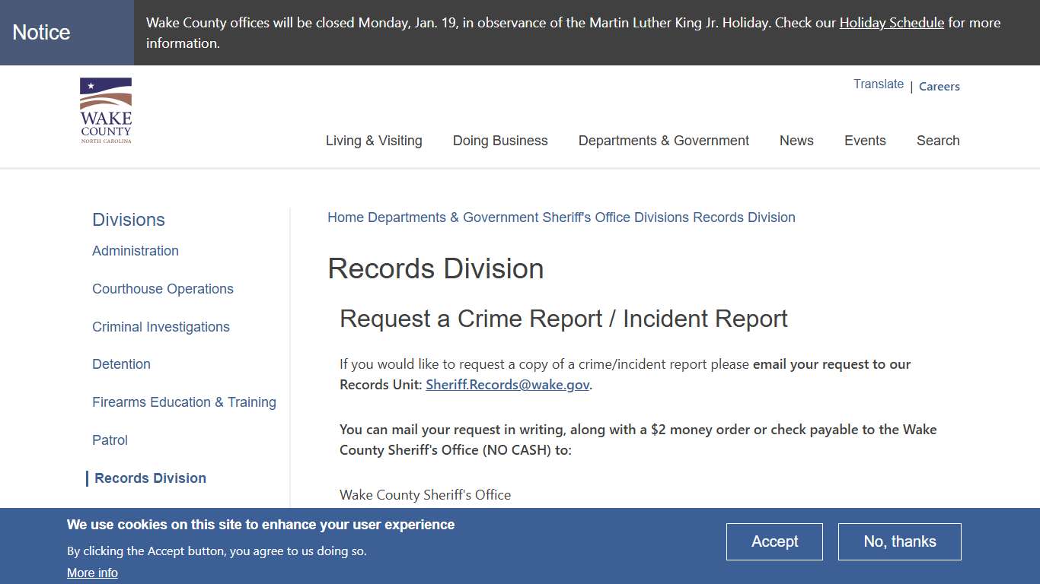Image resolution: width=1040 pixels, height=584 pixels.
Task: Open the Holiday Schedule link
Action: click(x=891, y=23)
